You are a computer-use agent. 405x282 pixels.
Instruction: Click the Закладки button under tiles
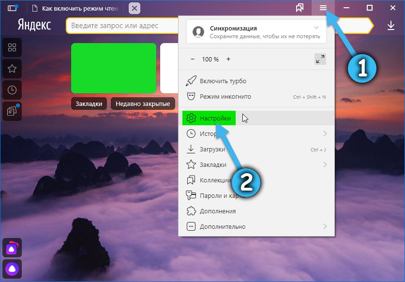point(89,104)
